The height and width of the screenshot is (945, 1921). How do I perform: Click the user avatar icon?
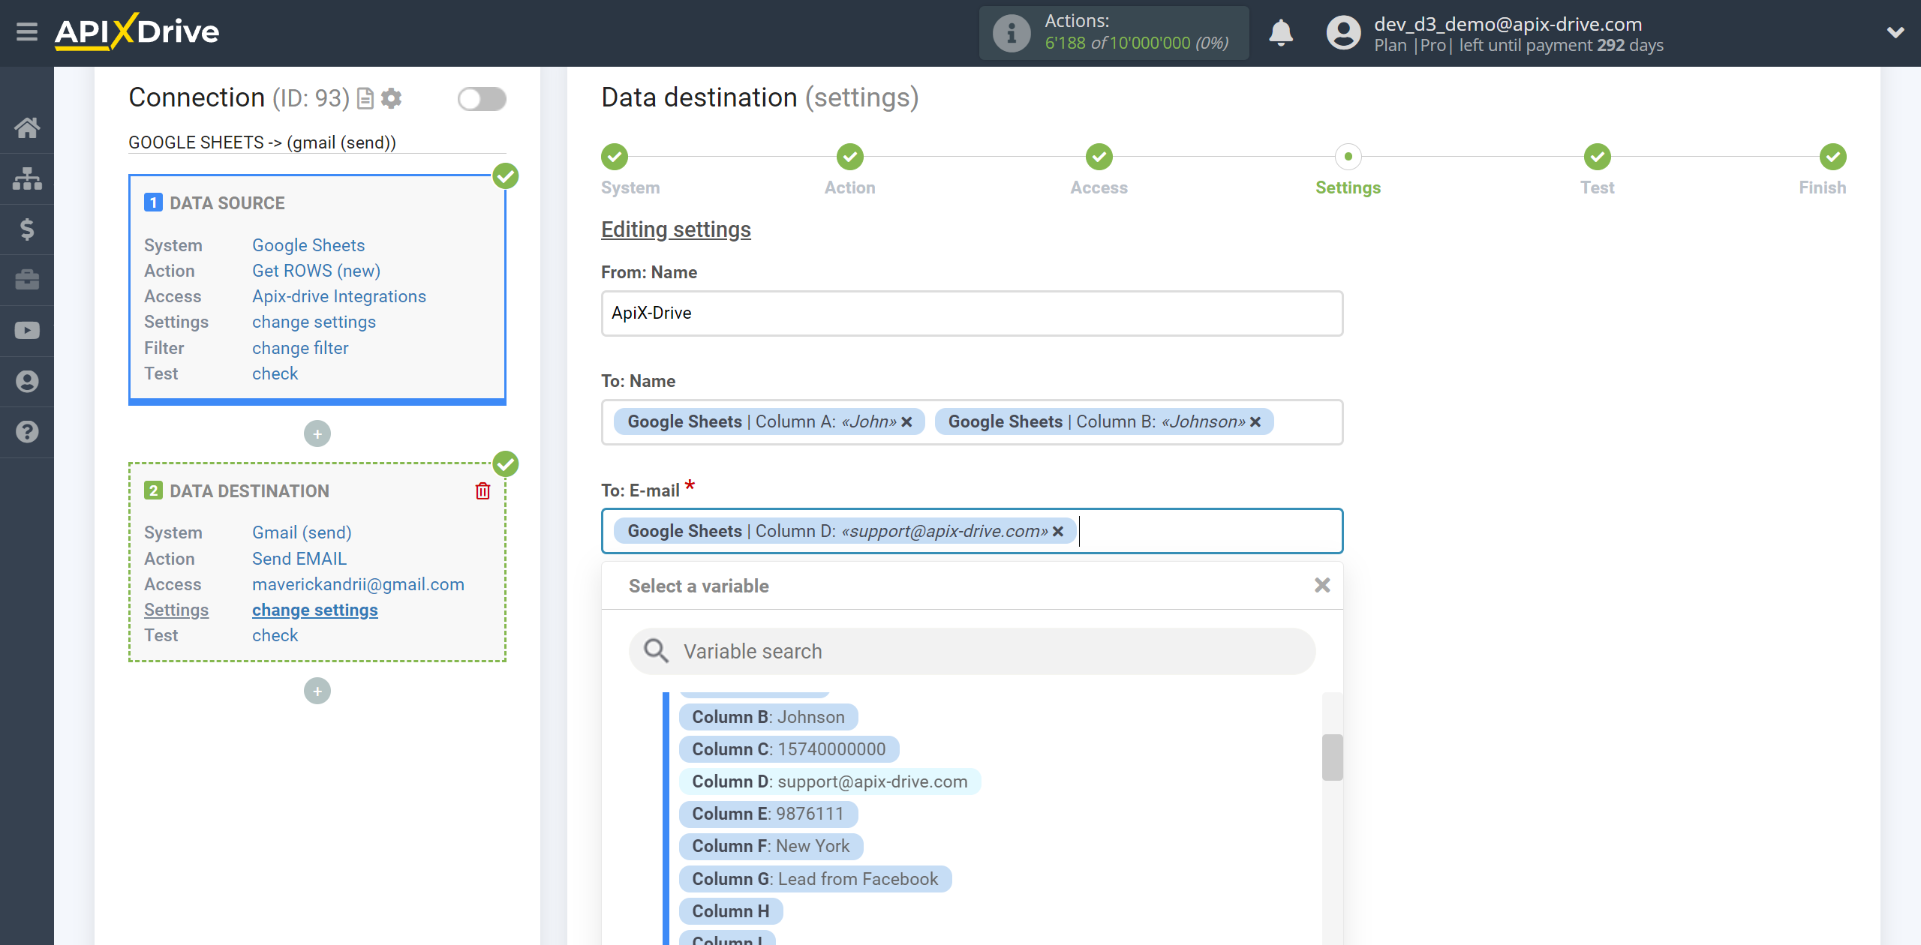point(1343,33)
